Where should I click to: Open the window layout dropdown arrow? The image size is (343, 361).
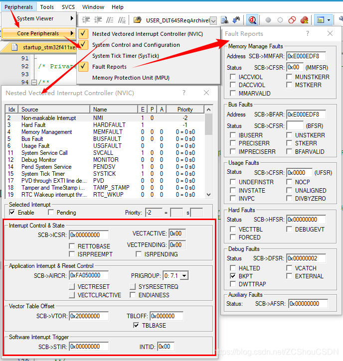click(x=329, y=20)
